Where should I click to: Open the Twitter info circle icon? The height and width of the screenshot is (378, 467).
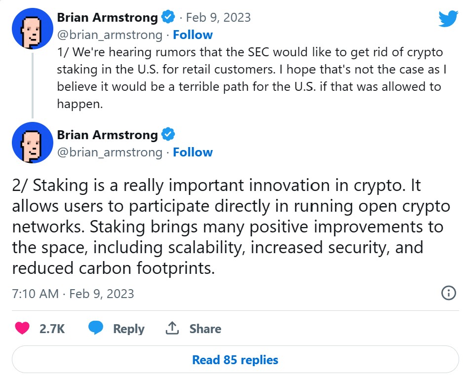[x=448, y=293]
